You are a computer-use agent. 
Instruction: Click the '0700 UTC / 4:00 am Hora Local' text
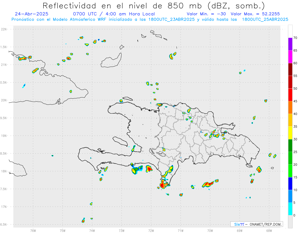point(114,14)
